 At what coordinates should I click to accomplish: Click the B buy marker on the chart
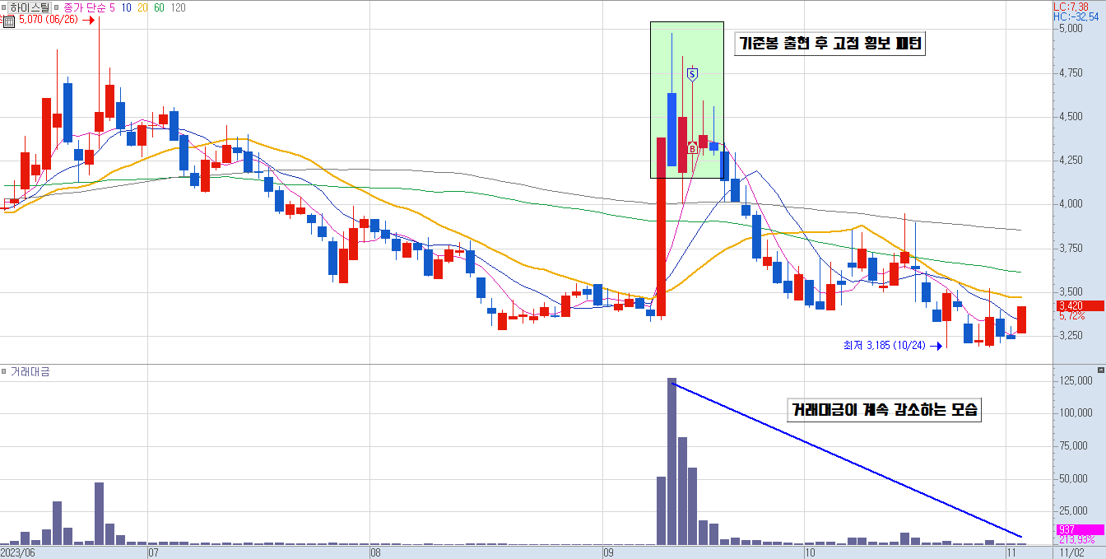coord(692,148)
